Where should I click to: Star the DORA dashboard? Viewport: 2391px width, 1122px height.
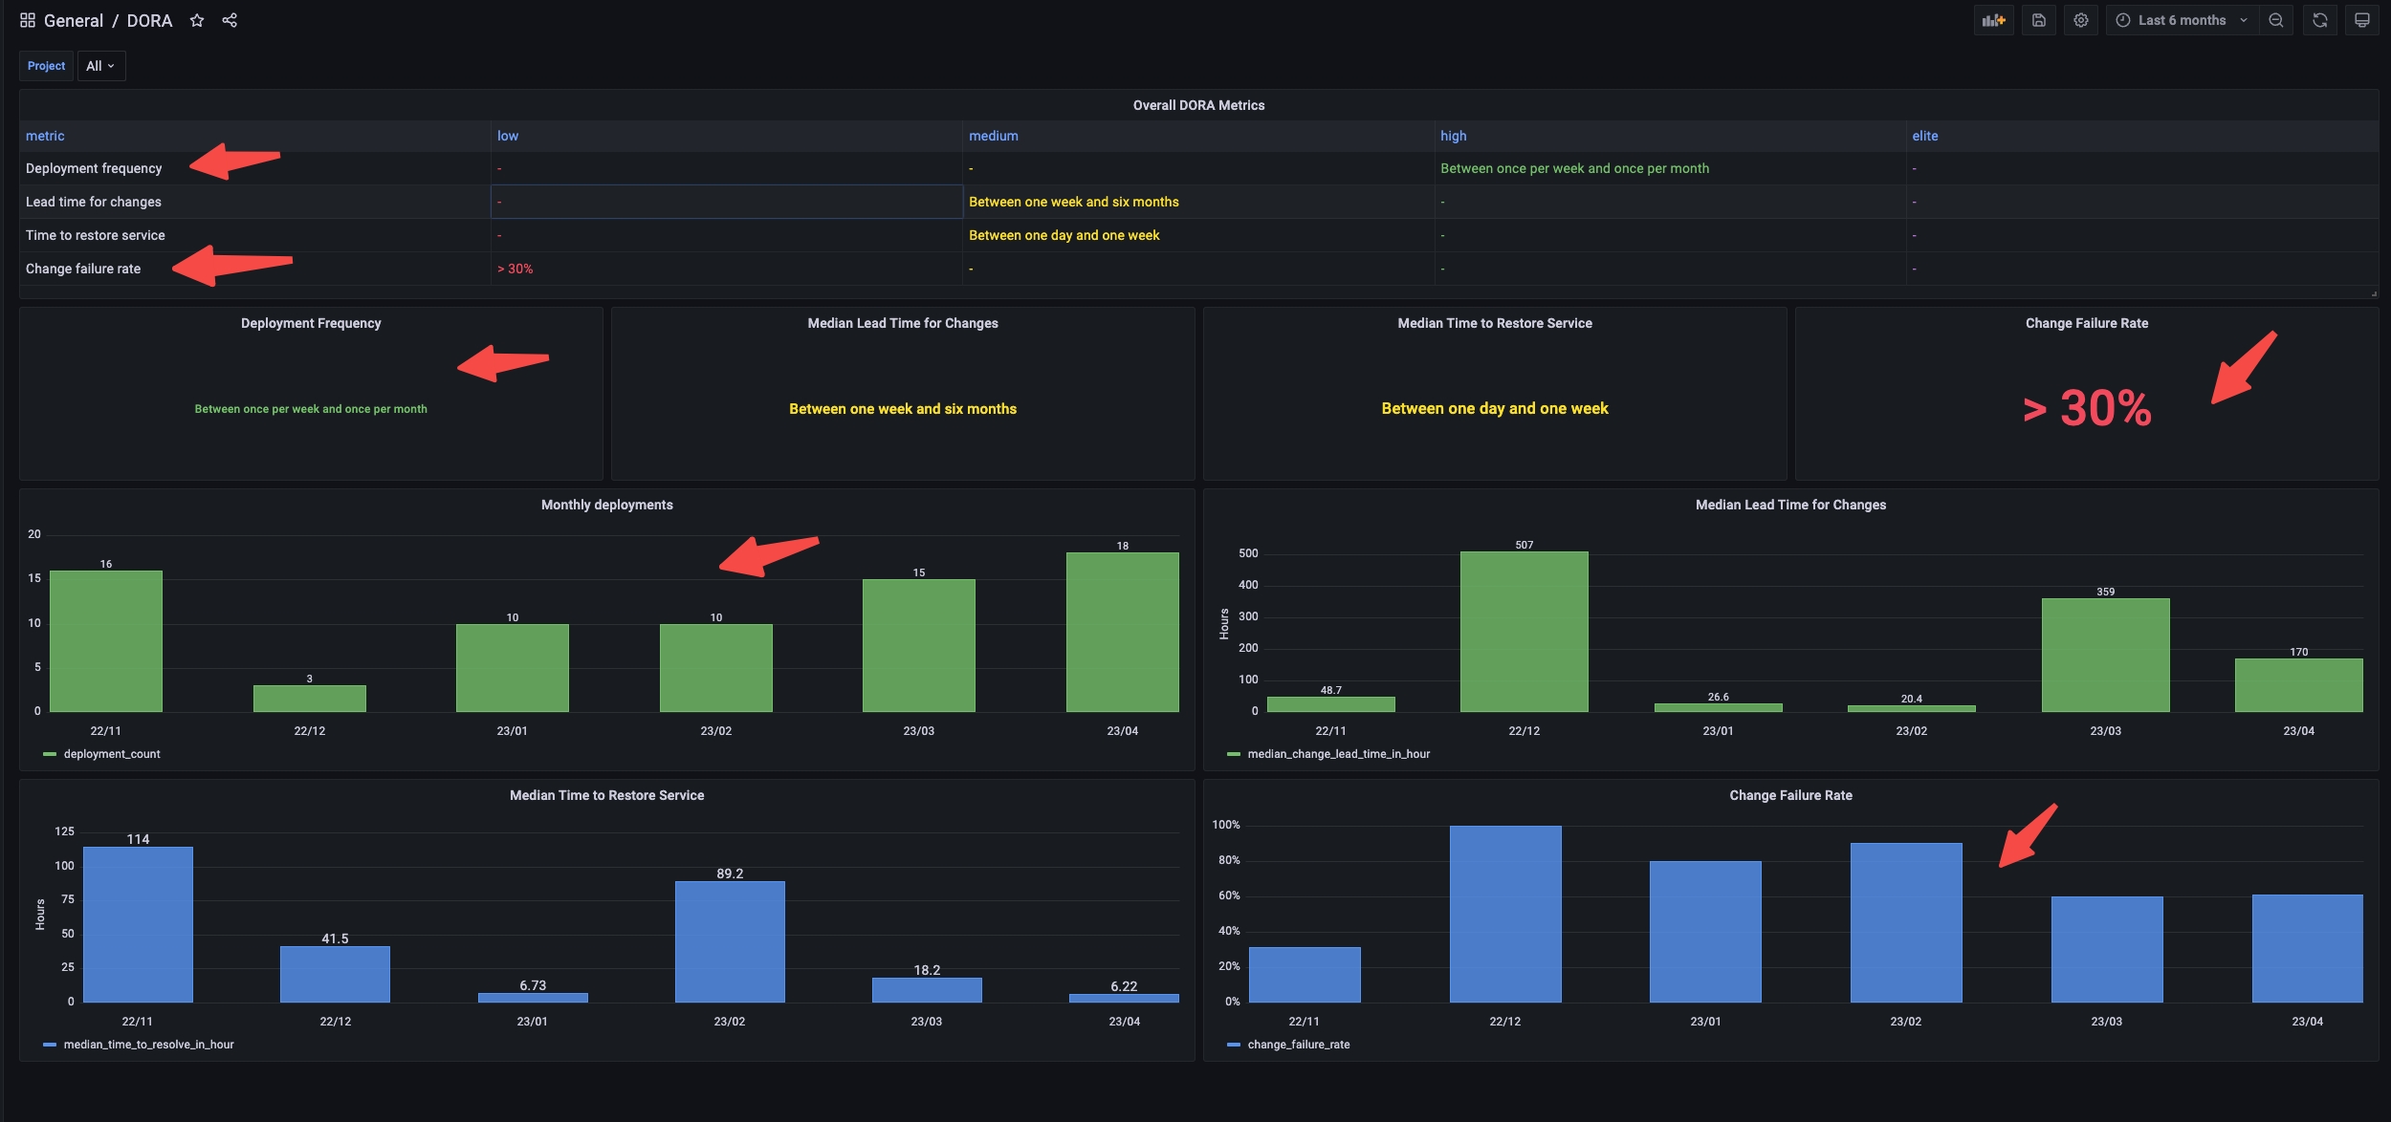(197, 20)
